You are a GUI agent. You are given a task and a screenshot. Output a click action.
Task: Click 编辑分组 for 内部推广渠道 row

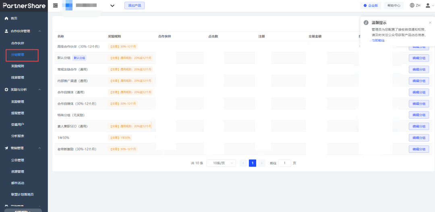(x=419, y=81)
